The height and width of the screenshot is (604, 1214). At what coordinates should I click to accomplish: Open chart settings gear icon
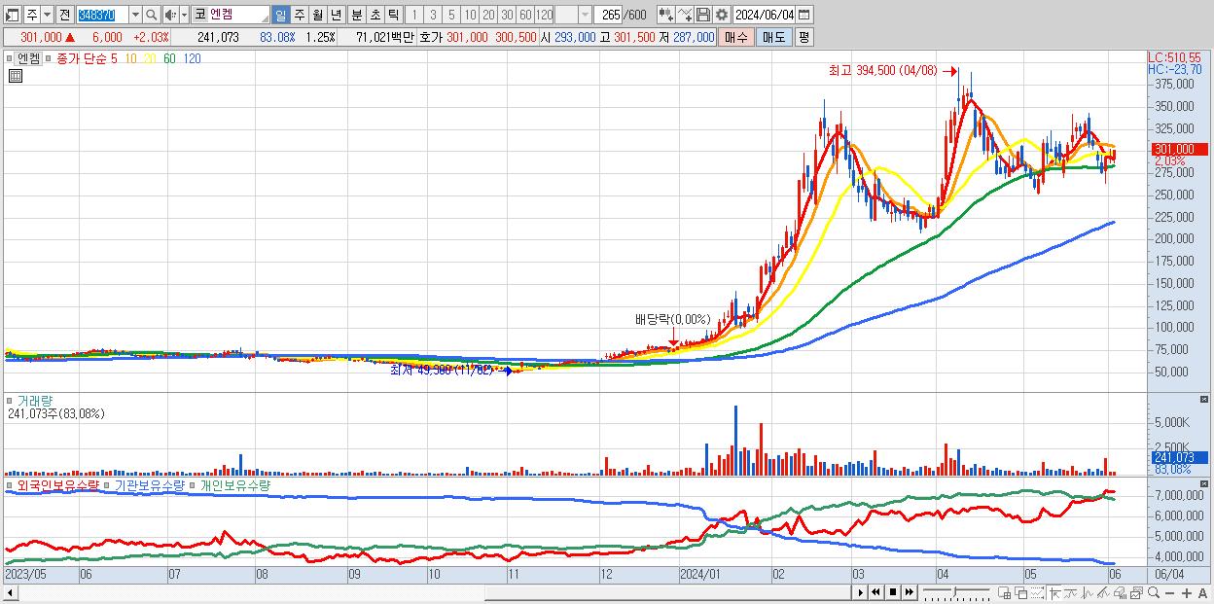tap(721, 15)
